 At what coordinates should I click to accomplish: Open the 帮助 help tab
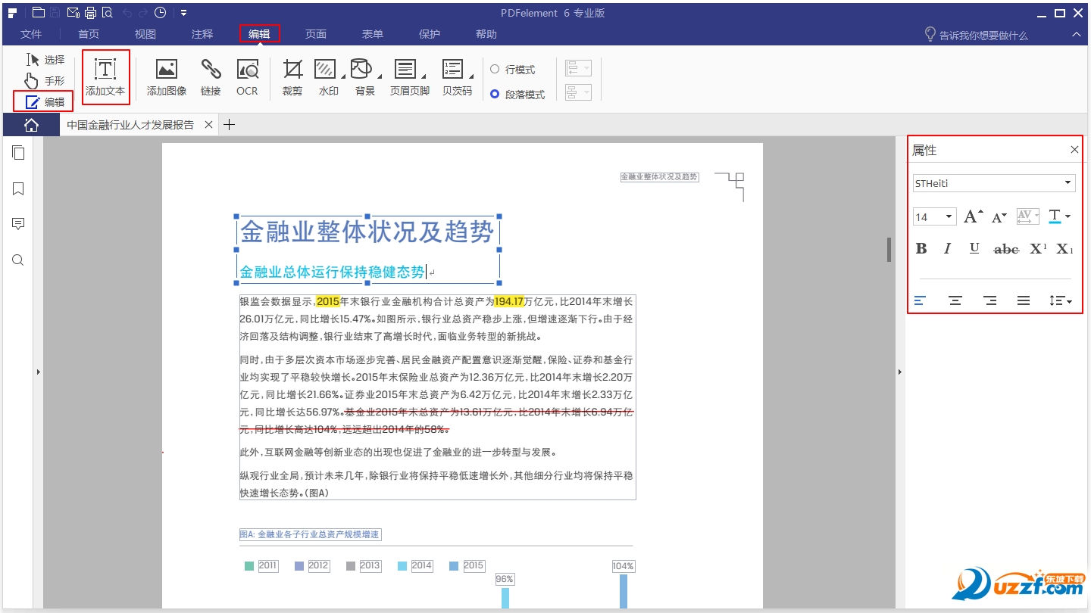point(486,34)
